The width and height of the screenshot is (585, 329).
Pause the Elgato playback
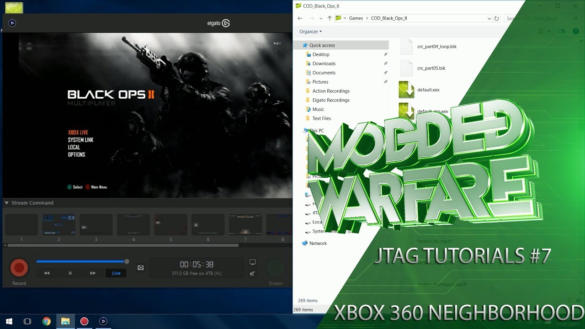pyautogui.click(x=70, y=273)
